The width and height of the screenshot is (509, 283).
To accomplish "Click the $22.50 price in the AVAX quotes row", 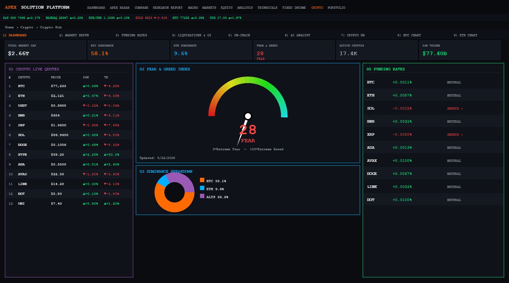I will click(57, 174).
